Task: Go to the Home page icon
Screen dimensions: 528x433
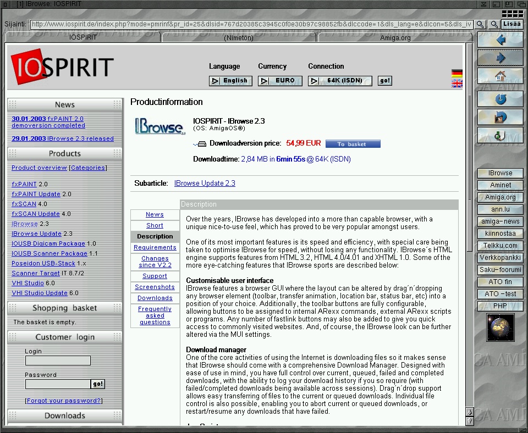Action: point(500,76)
